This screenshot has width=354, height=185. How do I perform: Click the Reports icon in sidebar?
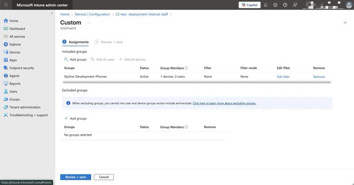coord(6,83)
